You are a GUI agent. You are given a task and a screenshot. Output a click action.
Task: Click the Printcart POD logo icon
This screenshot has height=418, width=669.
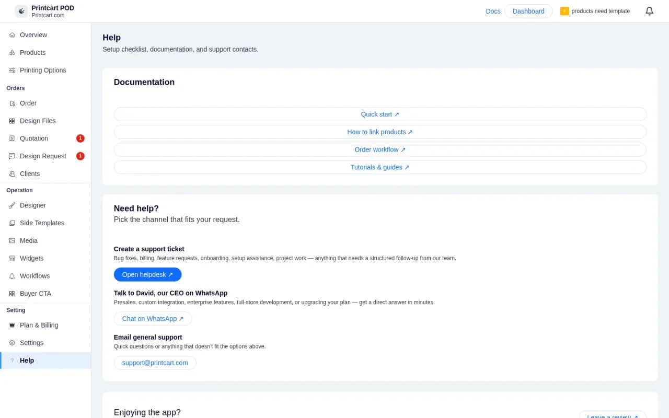click(x=21, y=11)
